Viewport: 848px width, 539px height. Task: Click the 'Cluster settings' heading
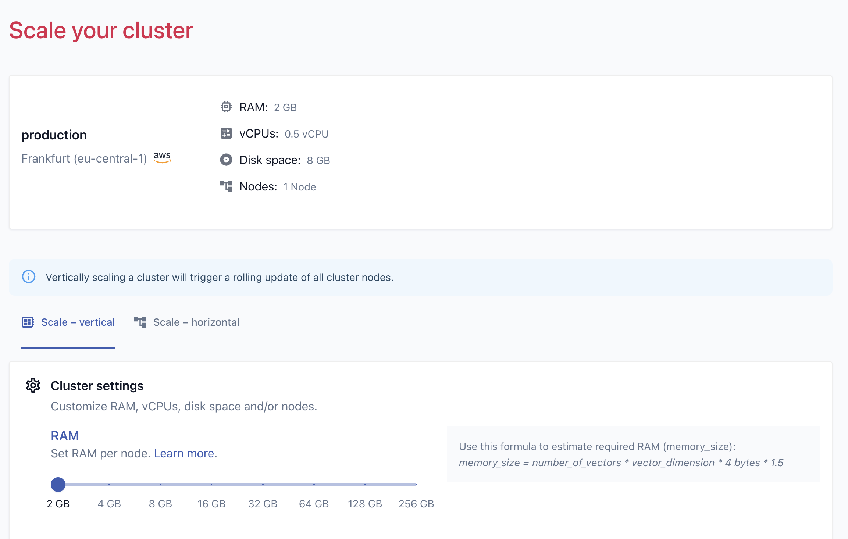point(97,386)
